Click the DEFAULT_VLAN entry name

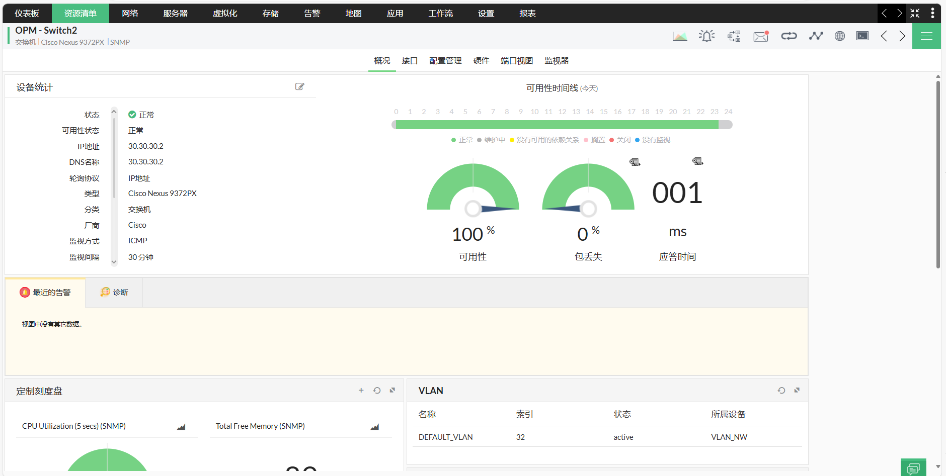445,437
